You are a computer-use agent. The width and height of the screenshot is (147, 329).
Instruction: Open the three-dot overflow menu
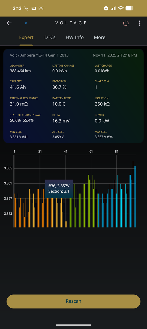click(140, 23)
